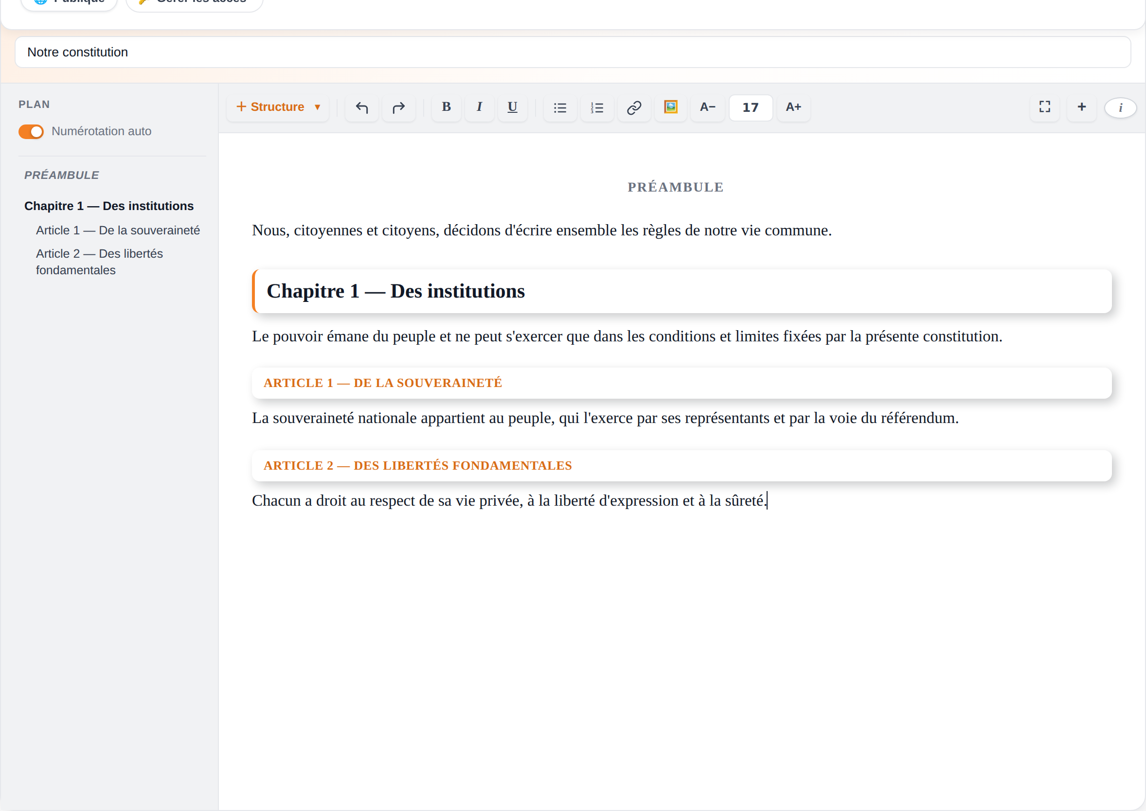
Task: Toggle underline formatting
Action: pos(512,107)
